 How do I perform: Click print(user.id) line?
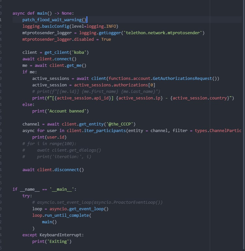pos(49,137)
